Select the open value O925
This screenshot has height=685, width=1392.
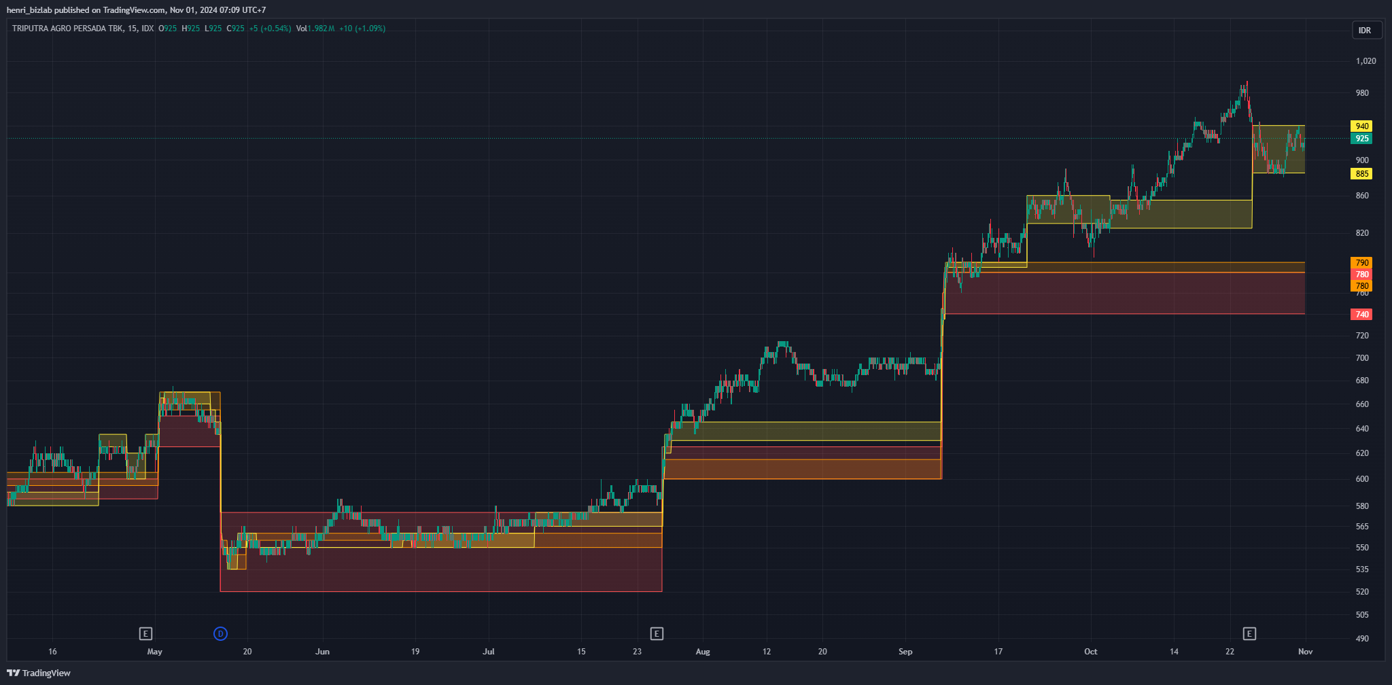tap(167, 29)
